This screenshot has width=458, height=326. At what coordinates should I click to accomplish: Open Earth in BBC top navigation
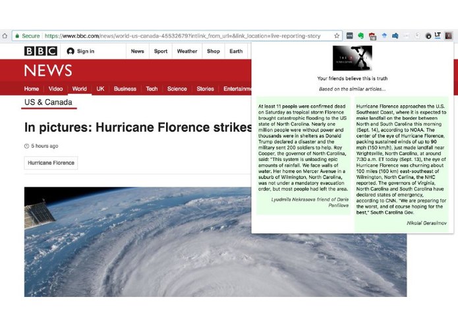[236, 51]
